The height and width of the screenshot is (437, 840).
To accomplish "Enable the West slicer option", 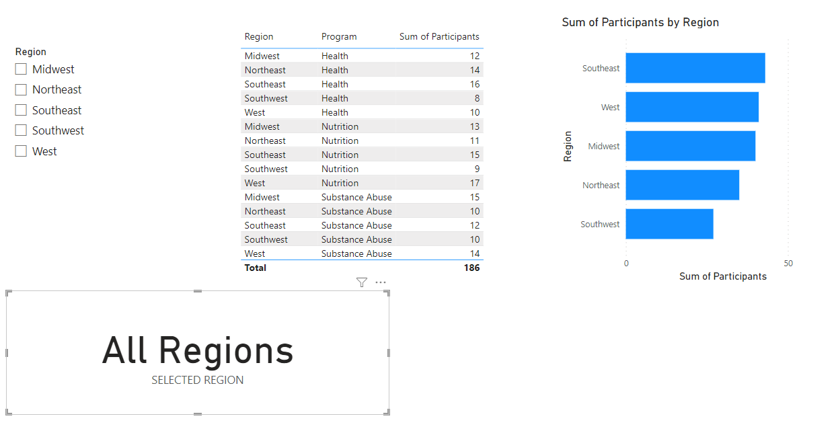I will 21,151.
